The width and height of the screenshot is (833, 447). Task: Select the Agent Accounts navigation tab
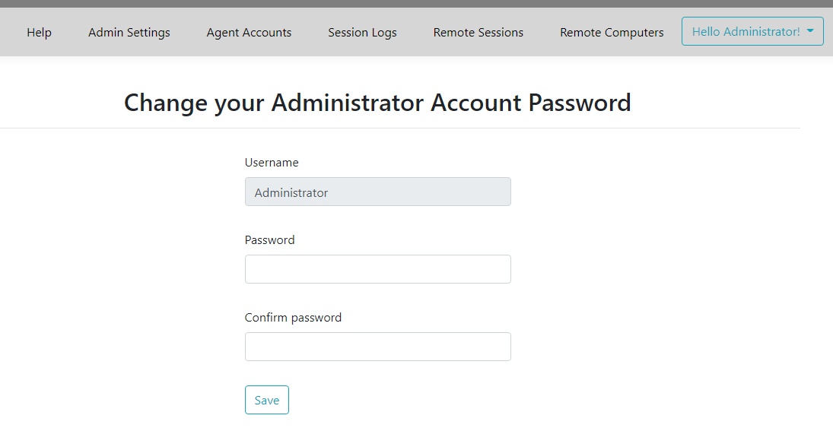pyautogui.click(x=249, y=32)
